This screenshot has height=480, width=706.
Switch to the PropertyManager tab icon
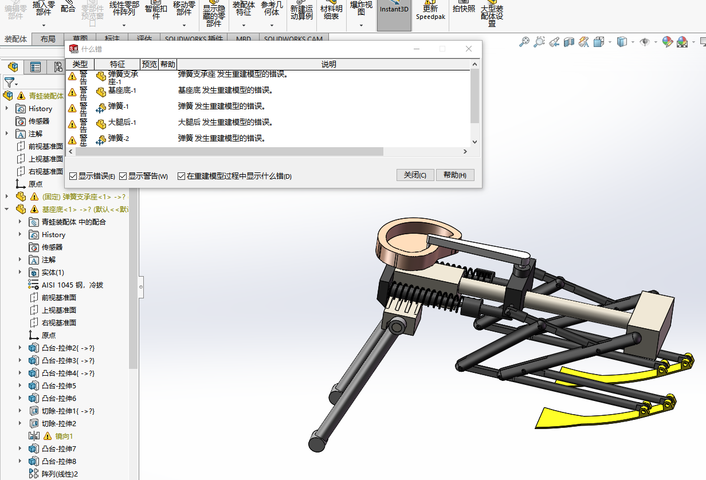click(36, 67)
